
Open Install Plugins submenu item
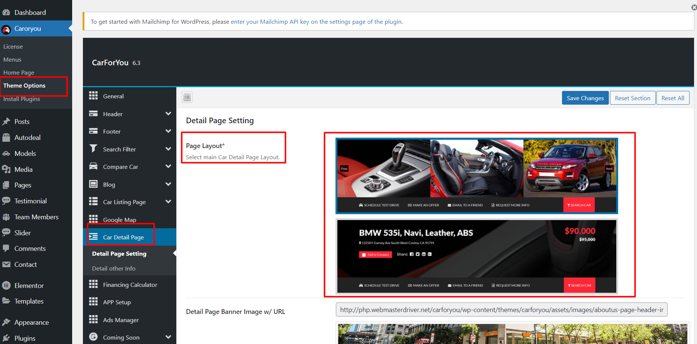click(x=22, y=99)
